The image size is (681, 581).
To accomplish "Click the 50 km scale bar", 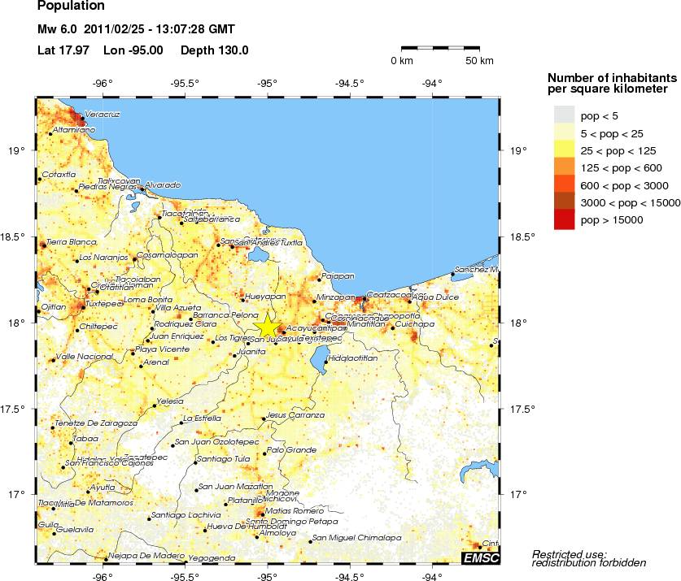I will [x=442, y=50].
